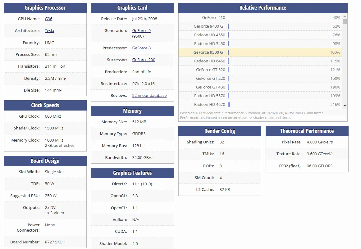Select the GeForce GT 220 performance row
Screen dimensions: 361x249
pos(260,79)
